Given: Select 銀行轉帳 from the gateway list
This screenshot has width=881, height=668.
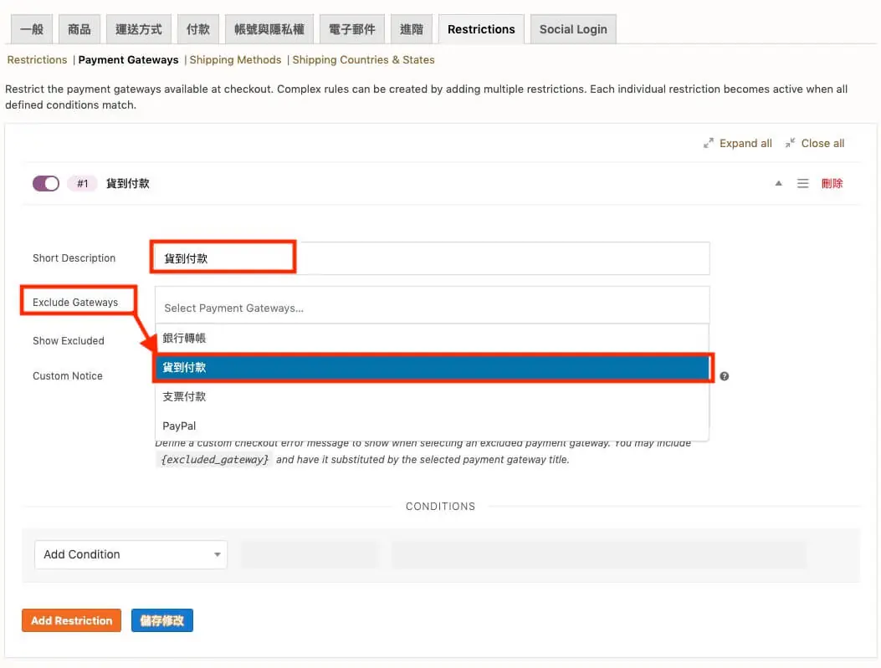Looking at the screenshot, I should (432, 338).
